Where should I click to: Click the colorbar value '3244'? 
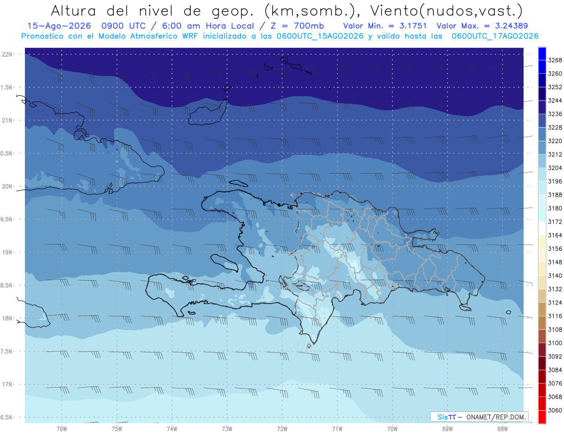click(555, 100)
